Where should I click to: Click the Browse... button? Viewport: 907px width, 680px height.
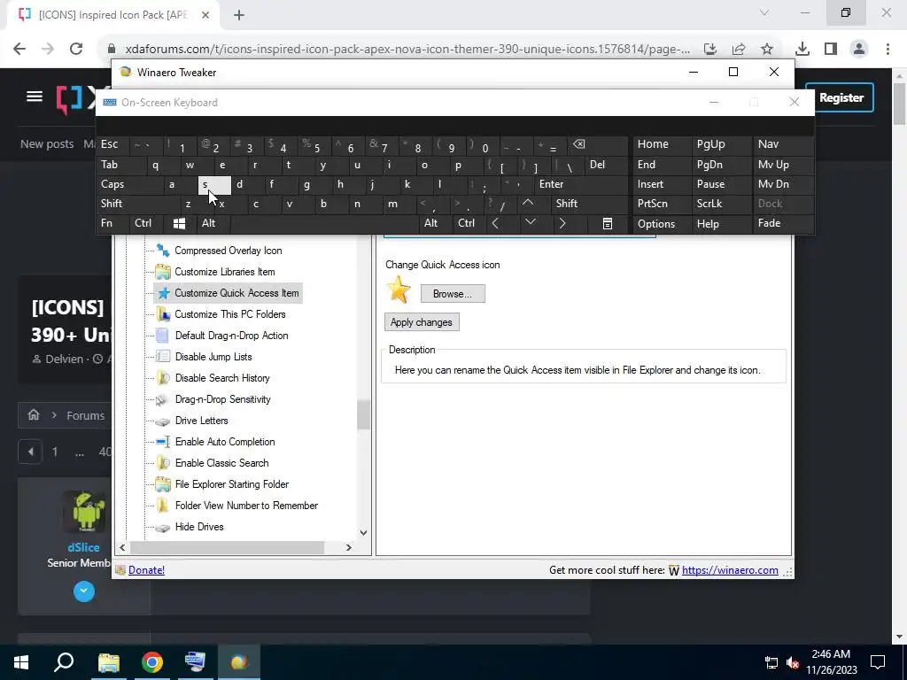tap(453, 294)
